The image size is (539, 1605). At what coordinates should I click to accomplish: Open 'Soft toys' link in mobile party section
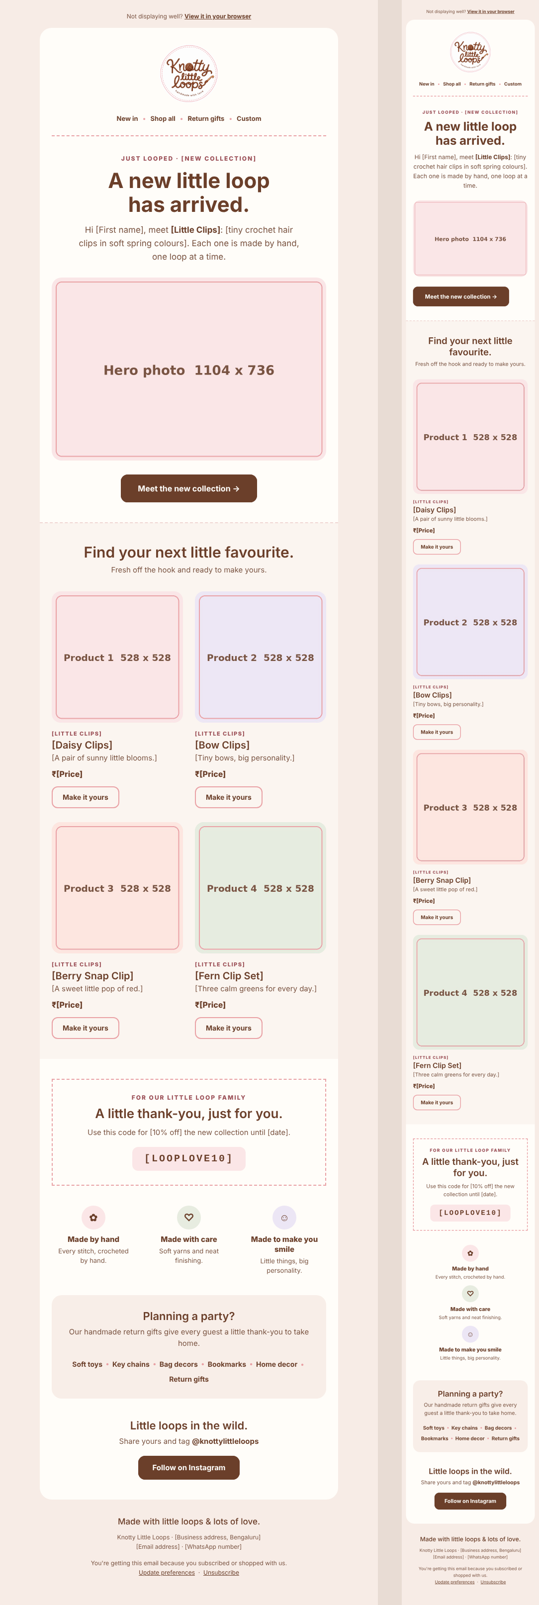click(x=434, y=1427)
